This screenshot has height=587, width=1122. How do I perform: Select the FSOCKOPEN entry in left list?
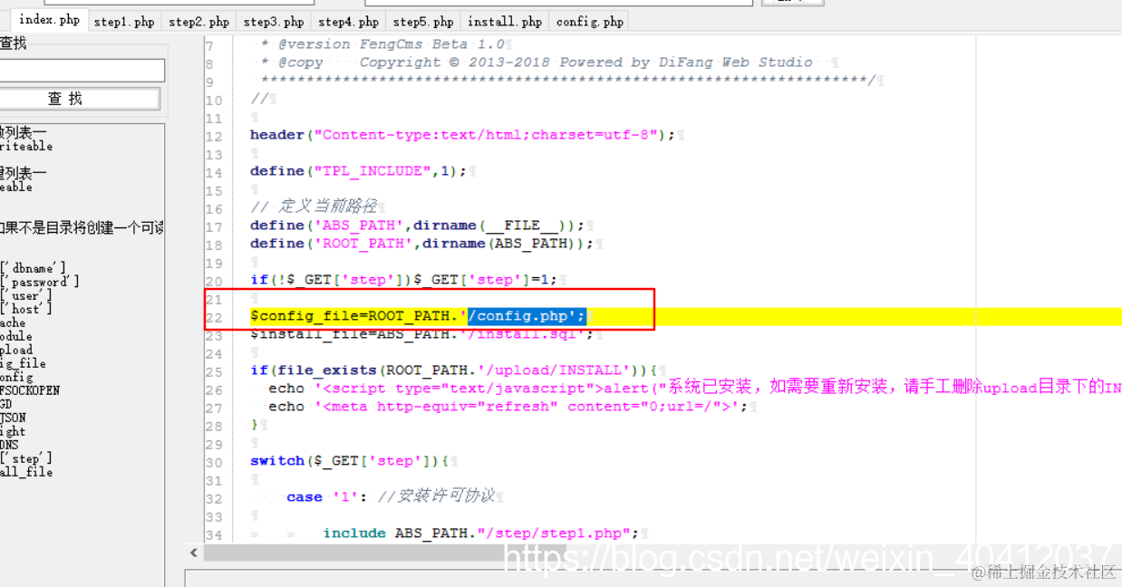point(30,390)
